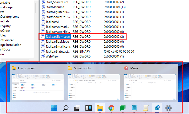The image size is (189, 114).
Task: Click DWORD icon beside WebView
Action: 43,56
